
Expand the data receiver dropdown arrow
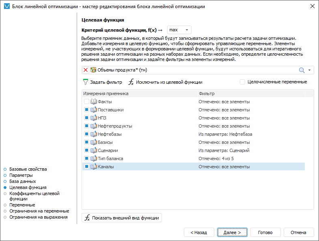310,70
